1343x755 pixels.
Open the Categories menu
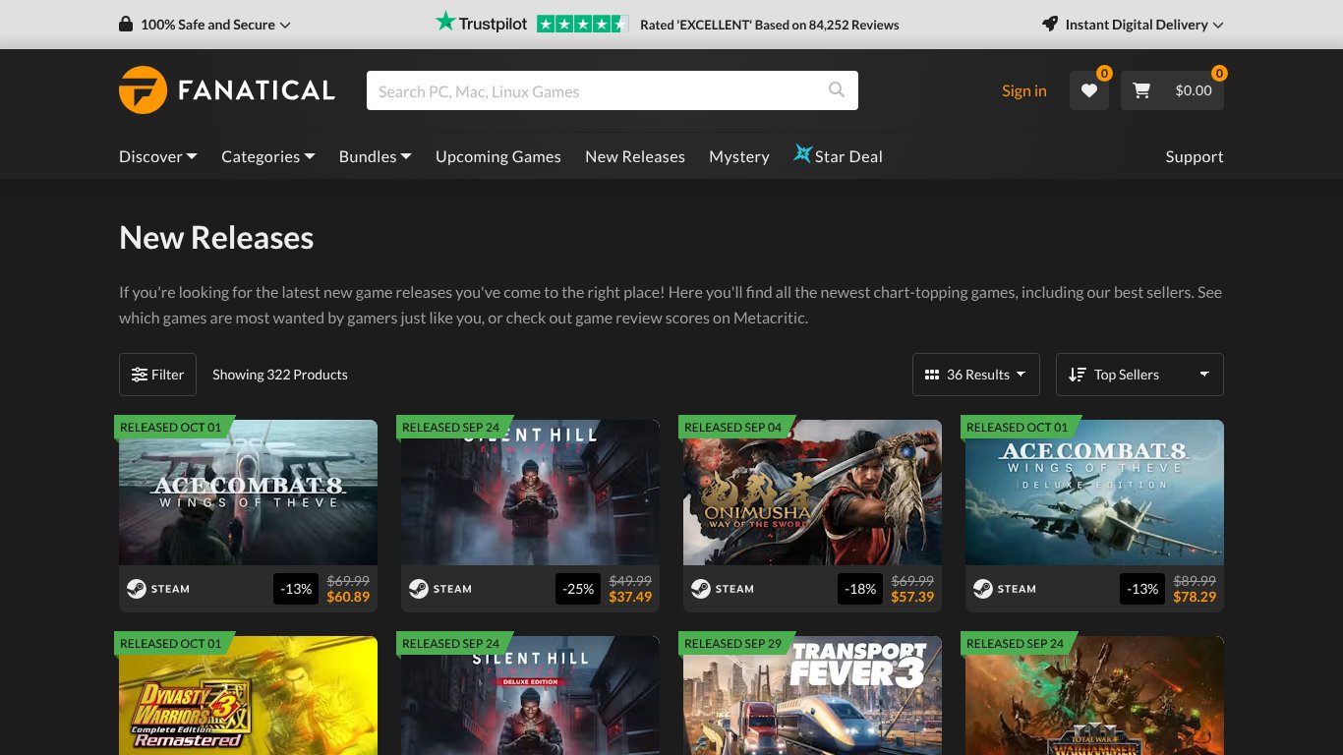268,156
